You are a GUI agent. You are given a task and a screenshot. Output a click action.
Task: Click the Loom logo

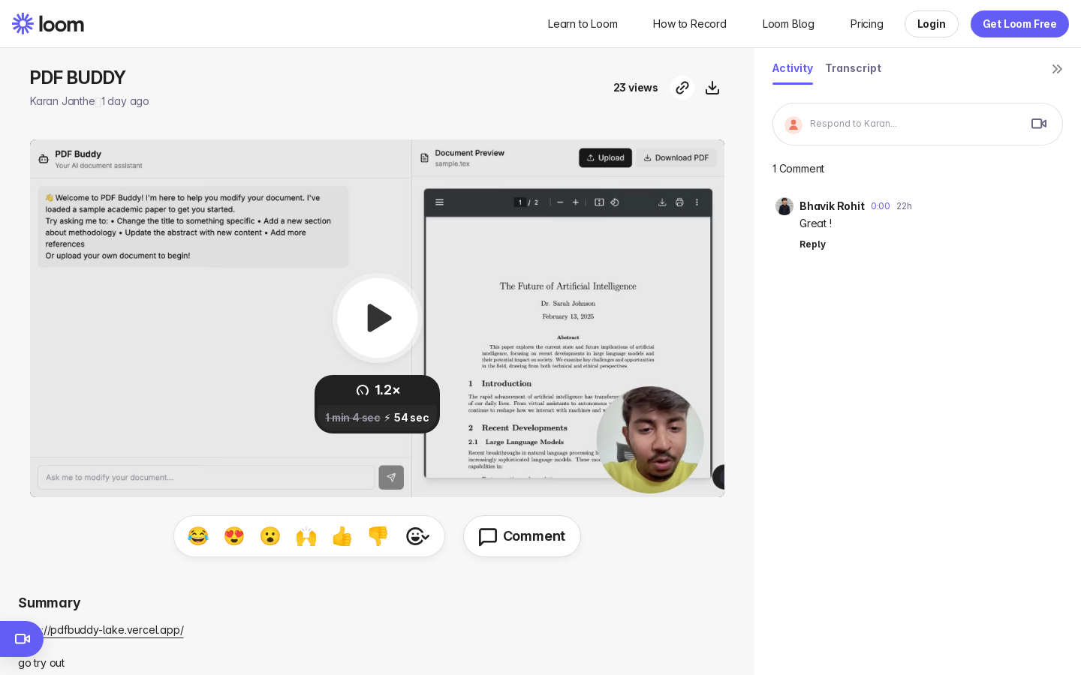48,24
